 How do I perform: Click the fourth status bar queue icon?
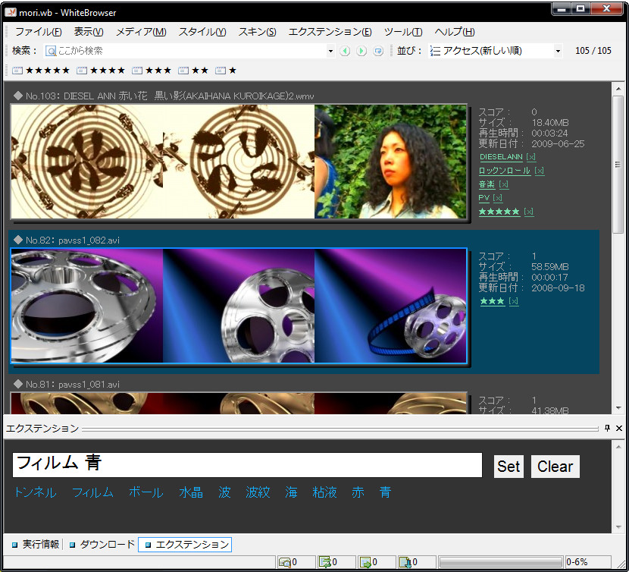click(405, 562)
